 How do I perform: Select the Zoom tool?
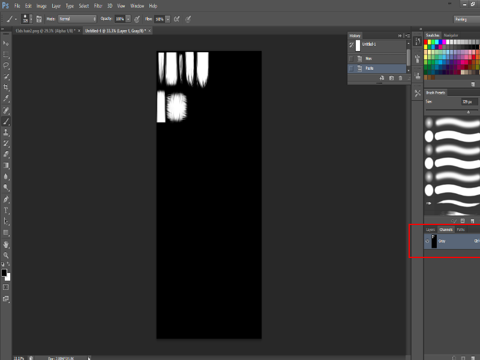(6, 256)
